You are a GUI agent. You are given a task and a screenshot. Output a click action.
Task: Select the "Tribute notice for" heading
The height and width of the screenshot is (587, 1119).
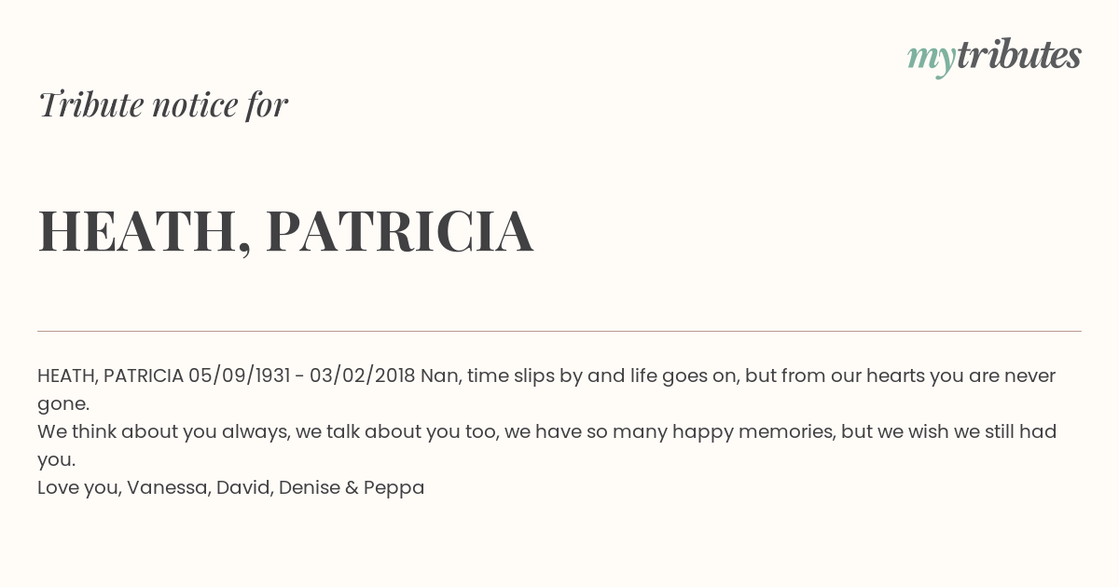(x=163, y=105)
